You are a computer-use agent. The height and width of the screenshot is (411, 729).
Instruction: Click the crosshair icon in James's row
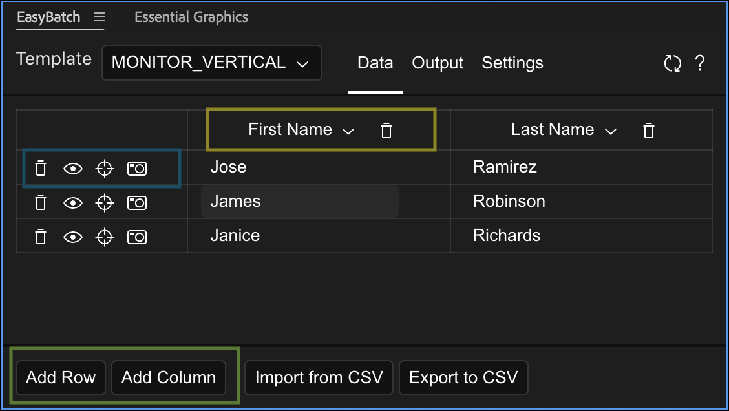[105, 203]
